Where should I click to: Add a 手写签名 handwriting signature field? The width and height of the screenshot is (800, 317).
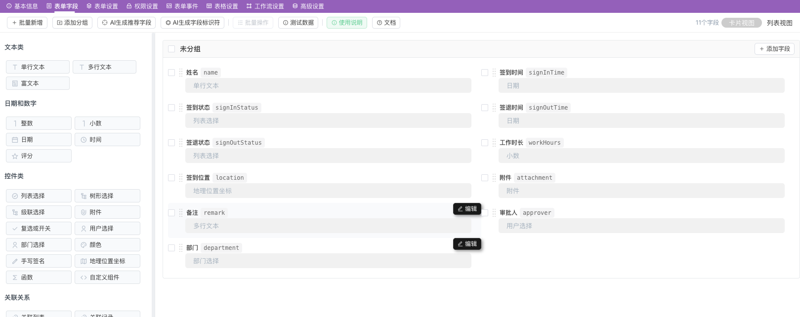(x=39, y=261)
